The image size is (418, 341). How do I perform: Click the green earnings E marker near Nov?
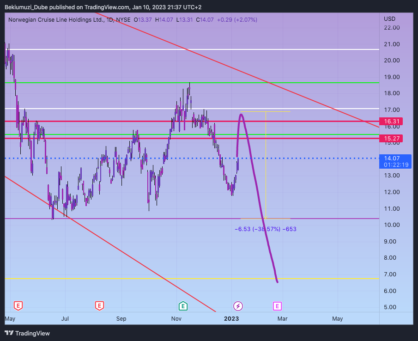[183, 306]
